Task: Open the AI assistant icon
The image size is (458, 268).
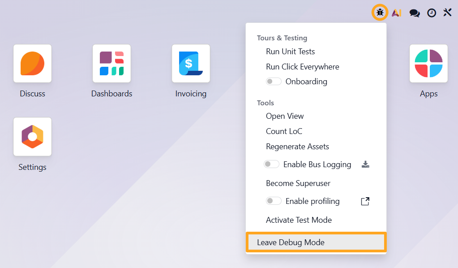Action: (x=397, y=13)
